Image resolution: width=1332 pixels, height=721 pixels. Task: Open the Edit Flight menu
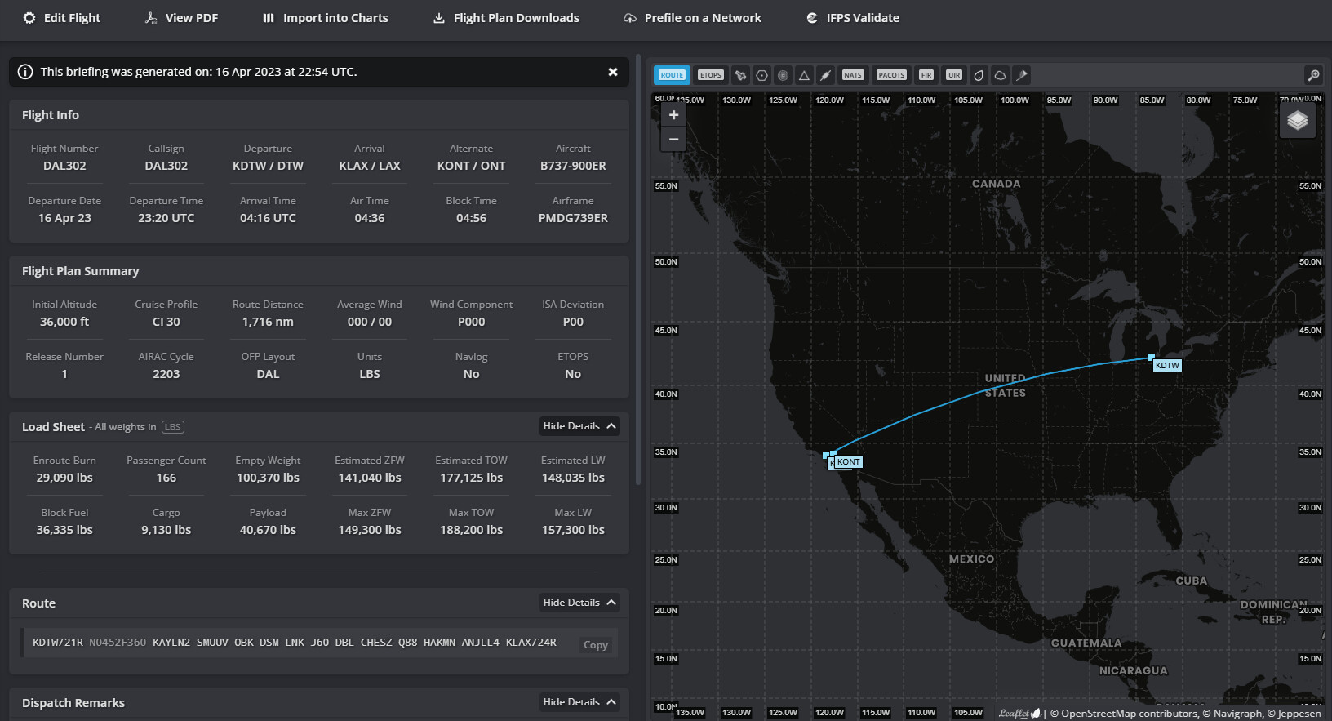click(x=62, y=18)
